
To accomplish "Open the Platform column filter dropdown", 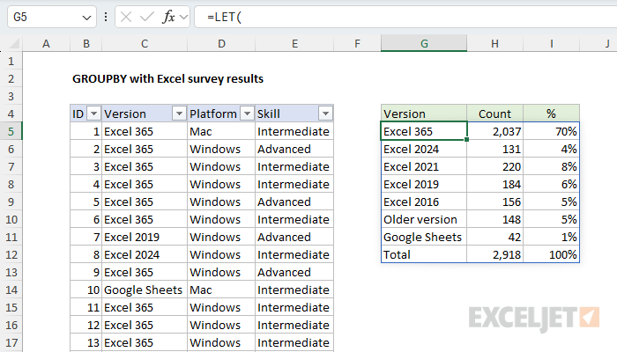I will (x=247, y=114).
